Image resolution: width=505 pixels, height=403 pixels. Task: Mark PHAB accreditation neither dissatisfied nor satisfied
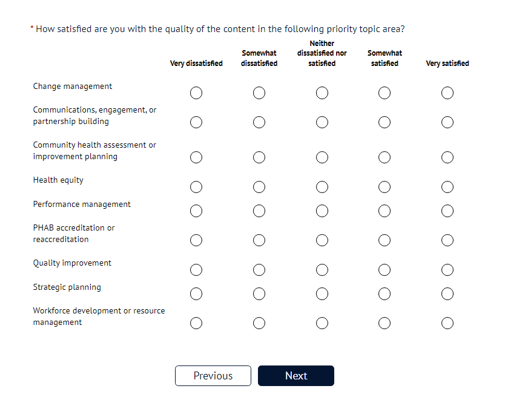coord(322,240)
